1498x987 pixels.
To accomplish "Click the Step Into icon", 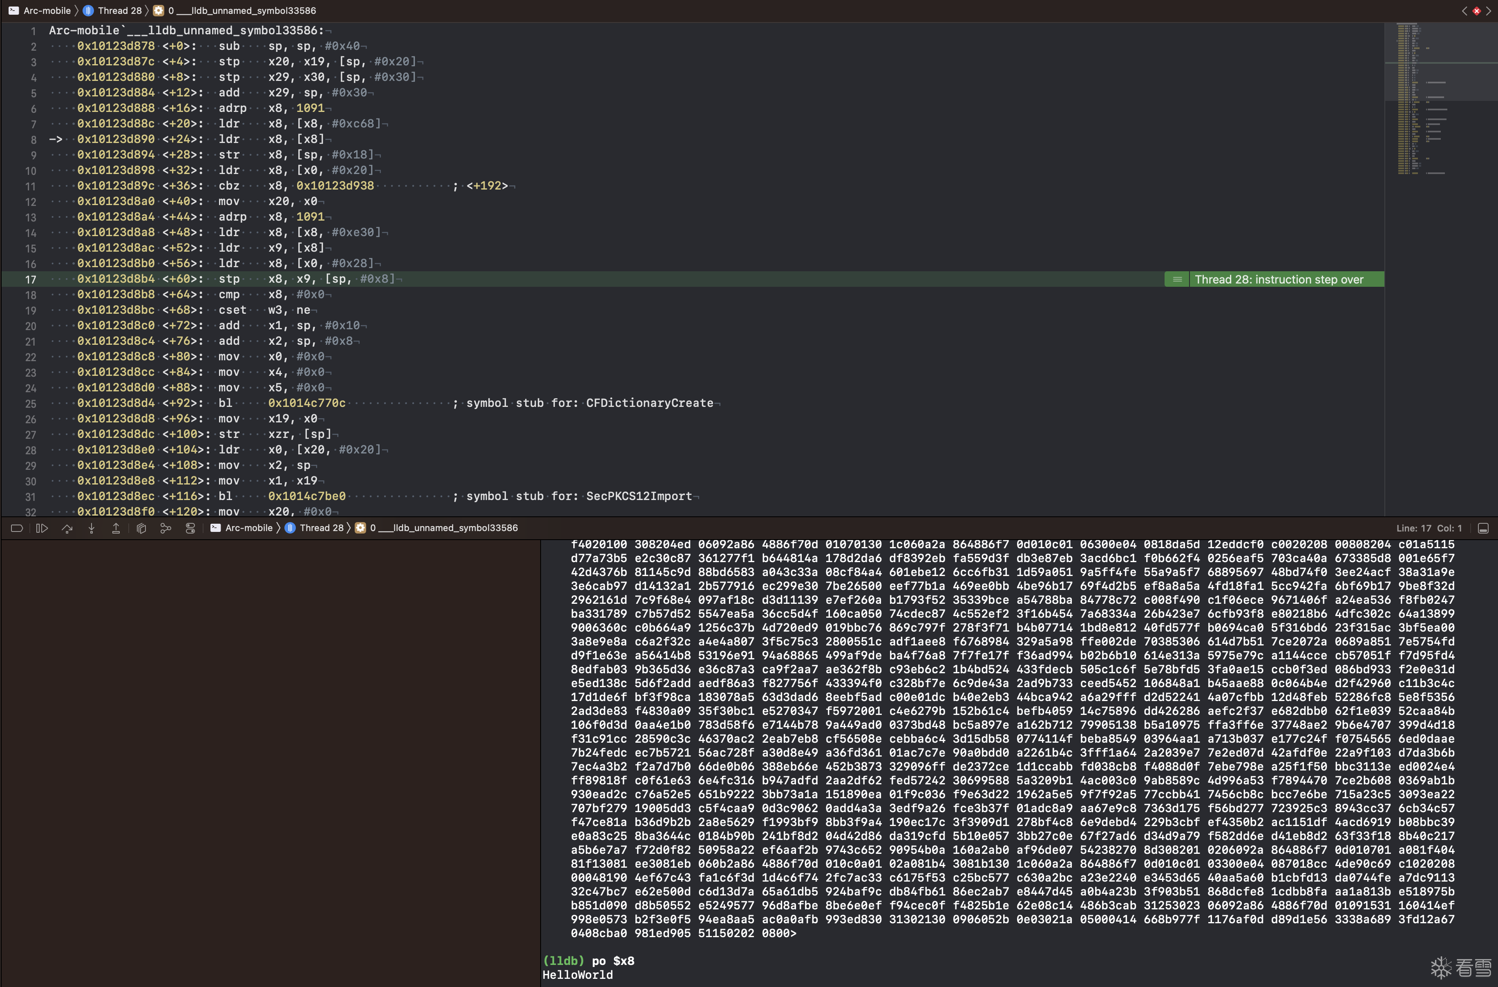I will 91,528.
